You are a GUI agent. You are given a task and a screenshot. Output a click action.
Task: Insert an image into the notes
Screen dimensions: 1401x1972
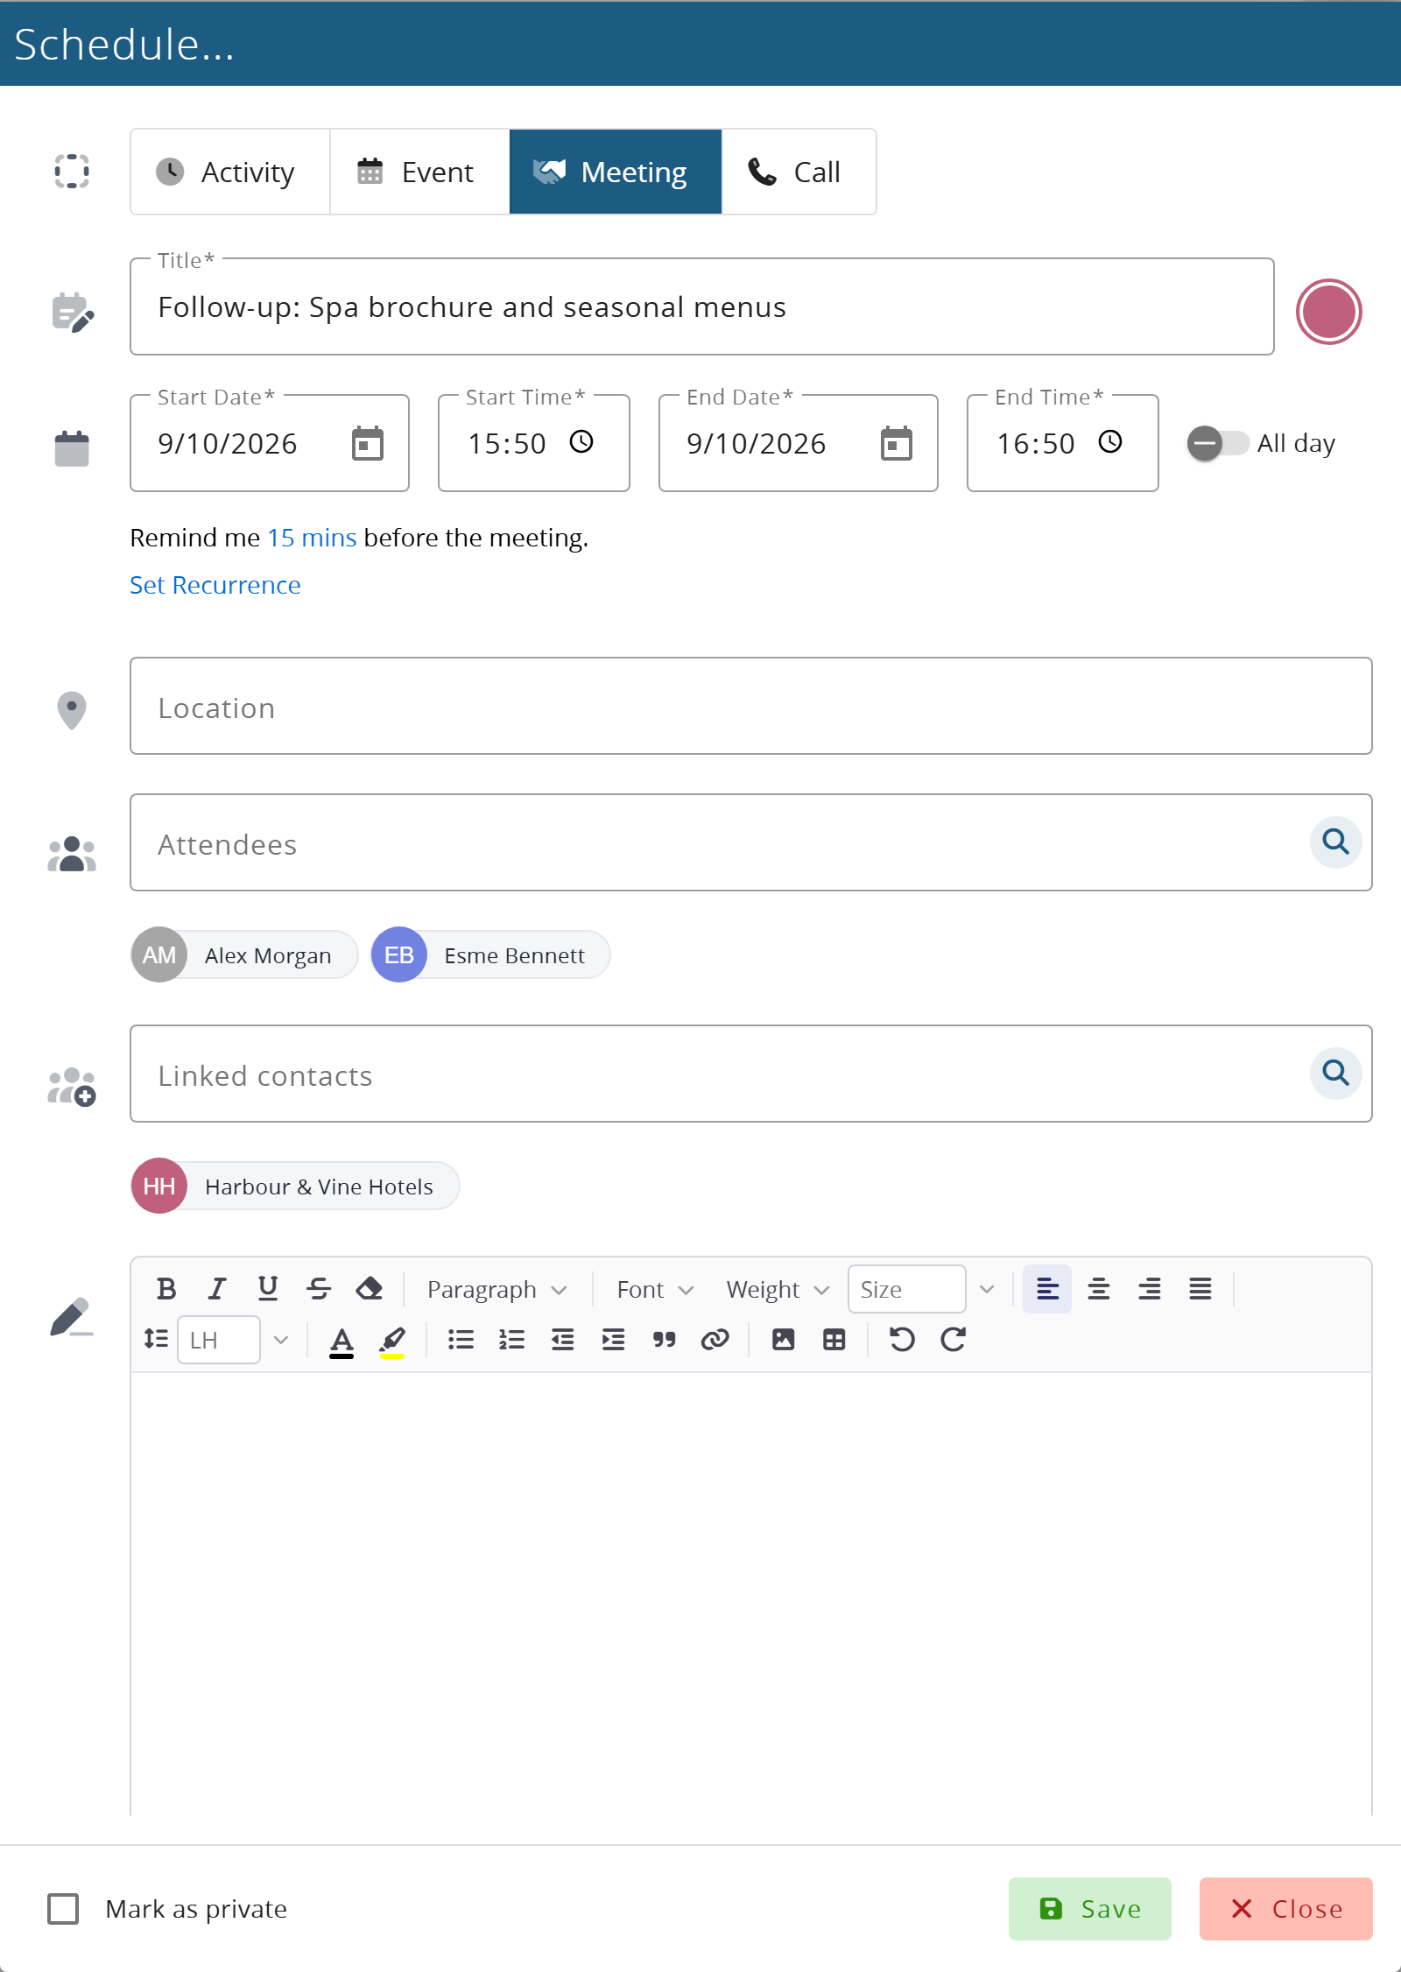click(x=783, y=1340)
